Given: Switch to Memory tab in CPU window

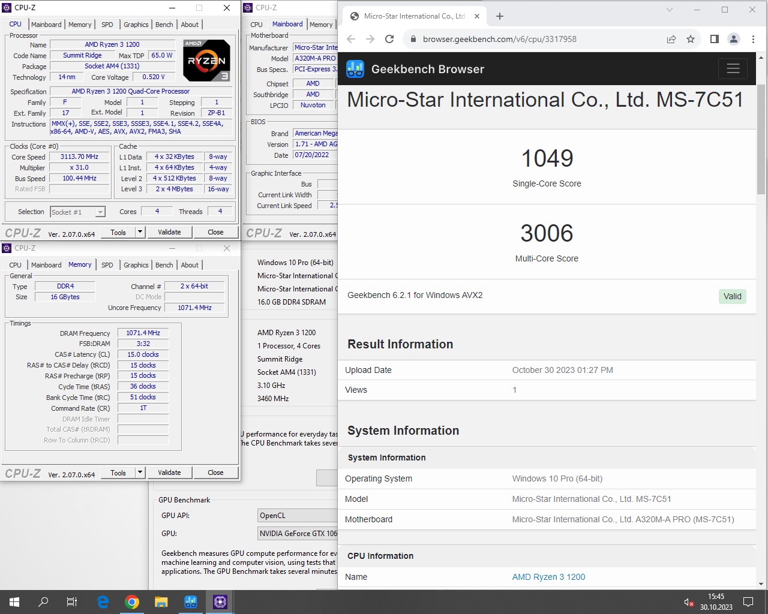Looking at the screenshot, I should point(80,25).
